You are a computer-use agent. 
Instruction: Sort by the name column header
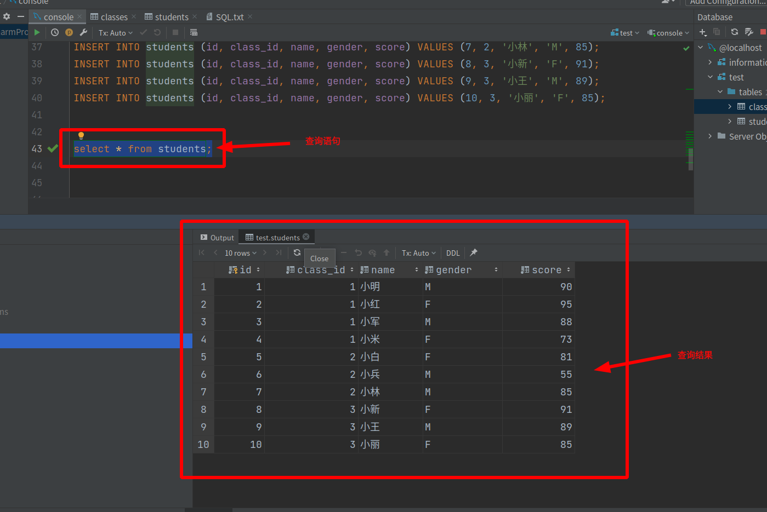click(389, 270)
